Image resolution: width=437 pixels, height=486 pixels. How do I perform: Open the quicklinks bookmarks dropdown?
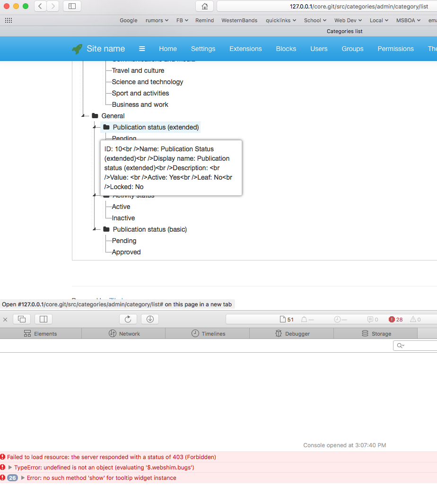pos(281,20)
